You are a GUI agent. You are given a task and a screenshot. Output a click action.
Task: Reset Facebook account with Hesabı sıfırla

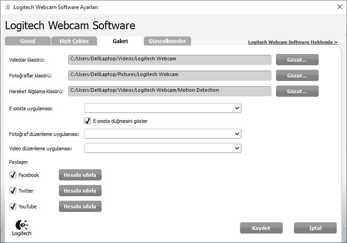click(80, 175)
